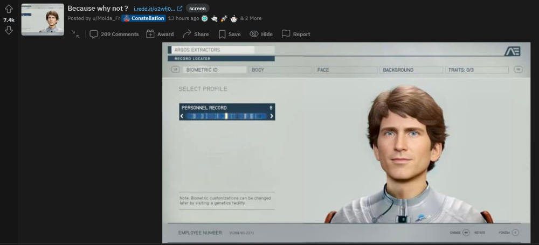Viewport: 539px width, 245px height.
Task: Expand the '& 2 More' awards list
Action: (x=251, y=18)
